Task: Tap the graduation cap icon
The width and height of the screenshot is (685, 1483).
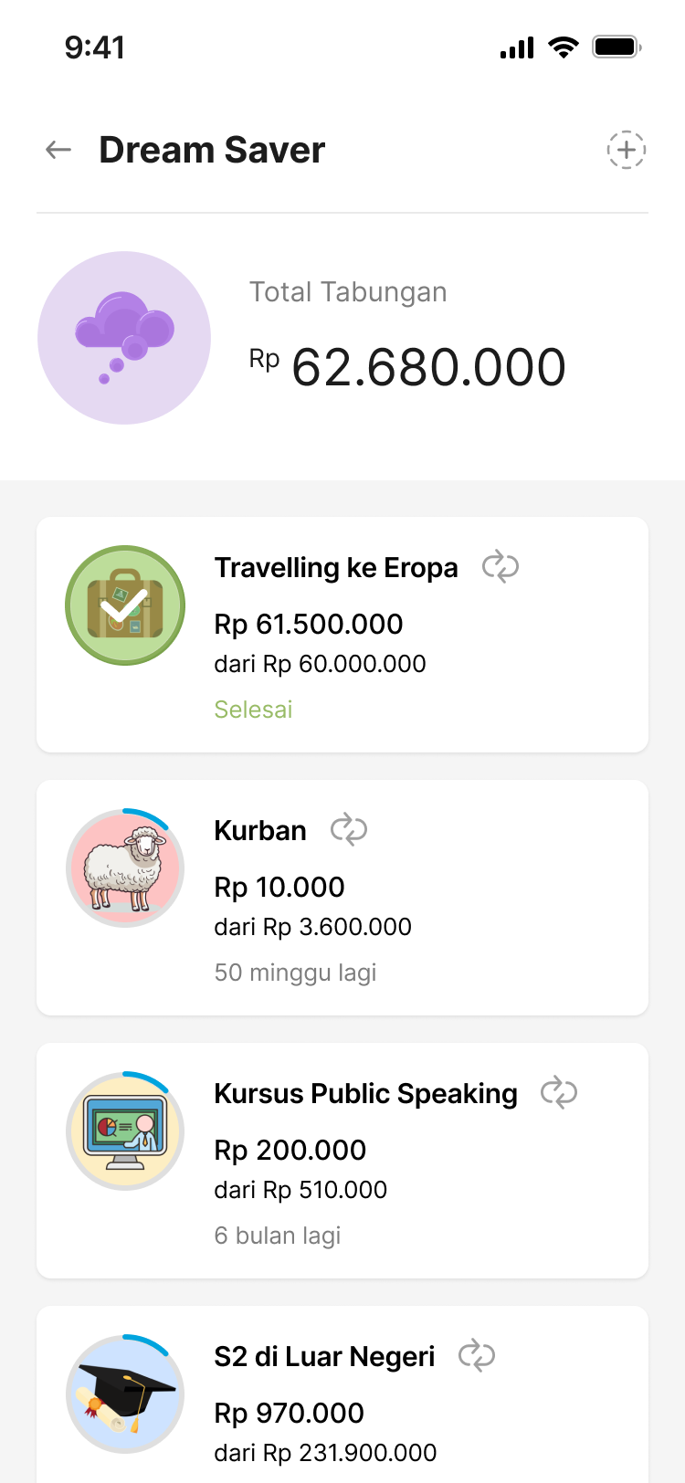Action: (x=125, y=1394)
